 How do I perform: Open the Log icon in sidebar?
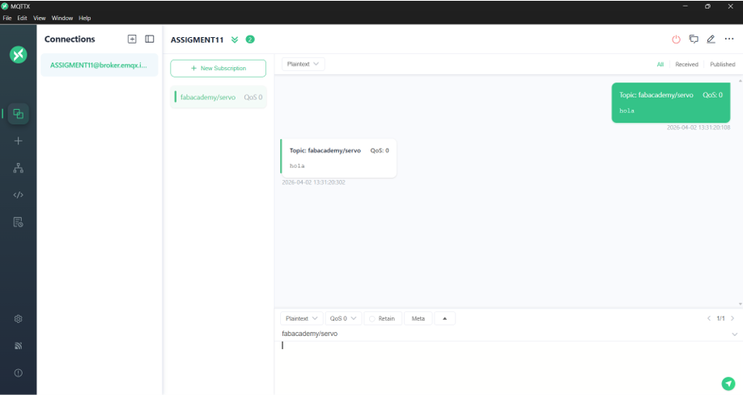coord(18,222)
